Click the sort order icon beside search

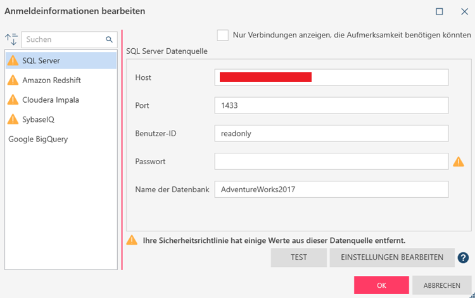(11, 39)
